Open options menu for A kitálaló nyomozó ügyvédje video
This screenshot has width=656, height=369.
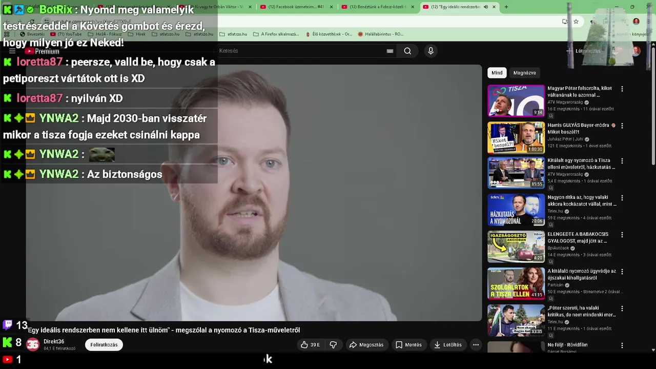point(622,272)
